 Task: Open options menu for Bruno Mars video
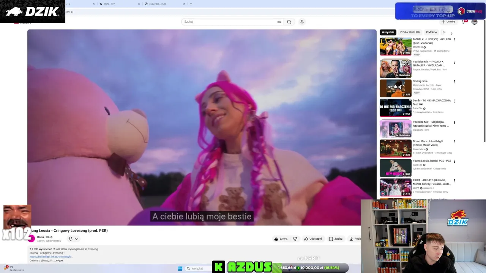coord(454,142)
